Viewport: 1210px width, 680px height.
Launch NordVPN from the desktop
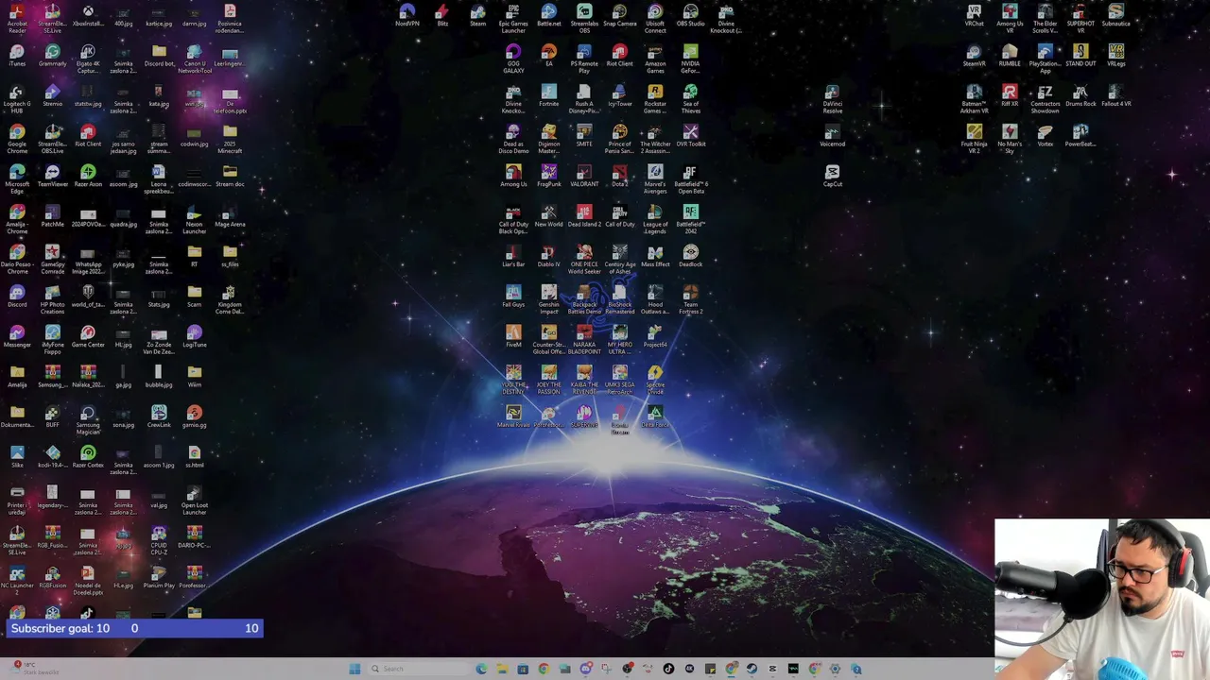tap(407, 15)
